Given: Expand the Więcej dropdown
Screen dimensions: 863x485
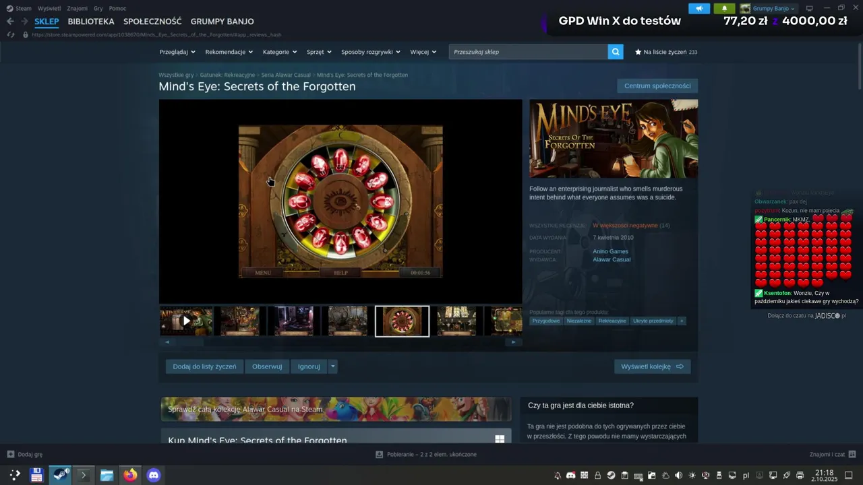Looking at the screenshot, I should (423, 52).
